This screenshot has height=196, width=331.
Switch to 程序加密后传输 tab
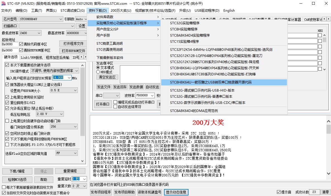click(x=57, y=58)
